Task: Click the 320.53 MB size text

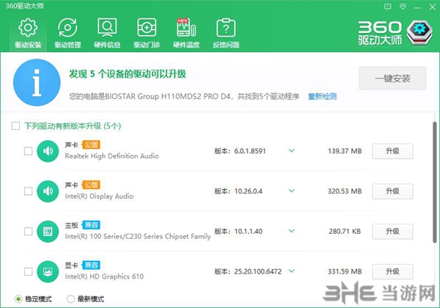Action: pyautogui.click(x=345, y=191)
